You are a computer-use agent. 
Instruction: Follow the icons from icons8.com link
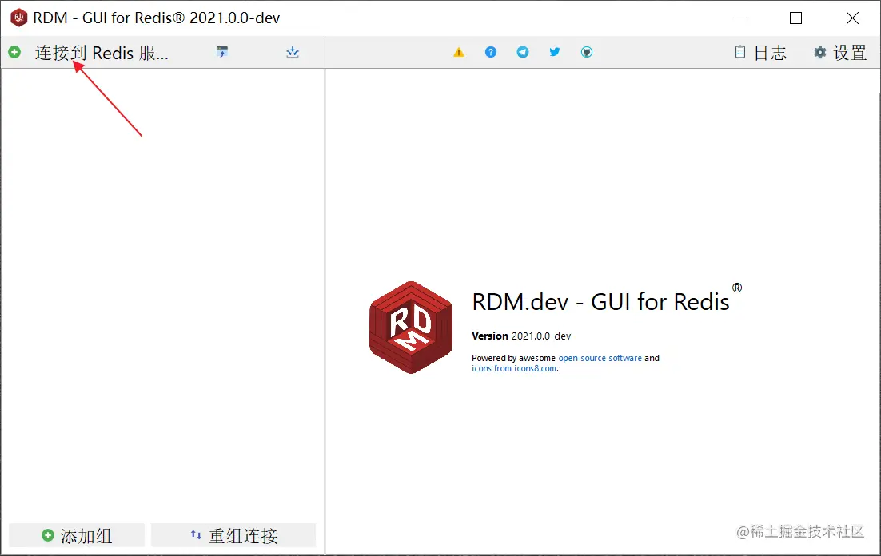click(x=514, y=368)
